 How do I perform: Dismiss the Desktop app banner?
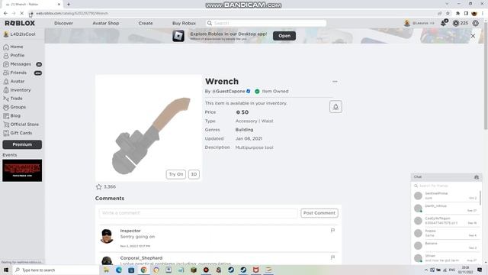(x=473, y=36)
